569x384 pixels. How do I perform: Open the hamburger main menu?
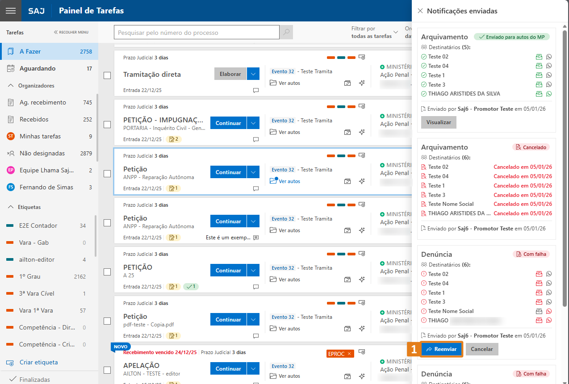click(11, 11)
